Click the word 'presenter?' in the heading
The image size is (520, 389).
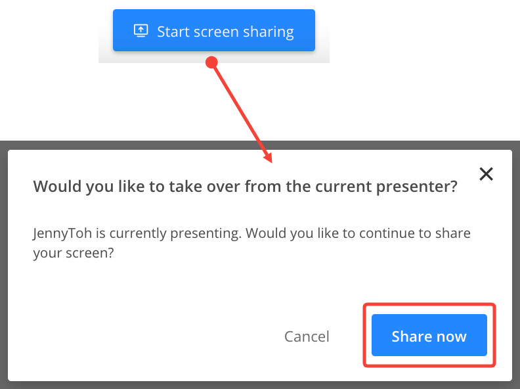point(417,187)
